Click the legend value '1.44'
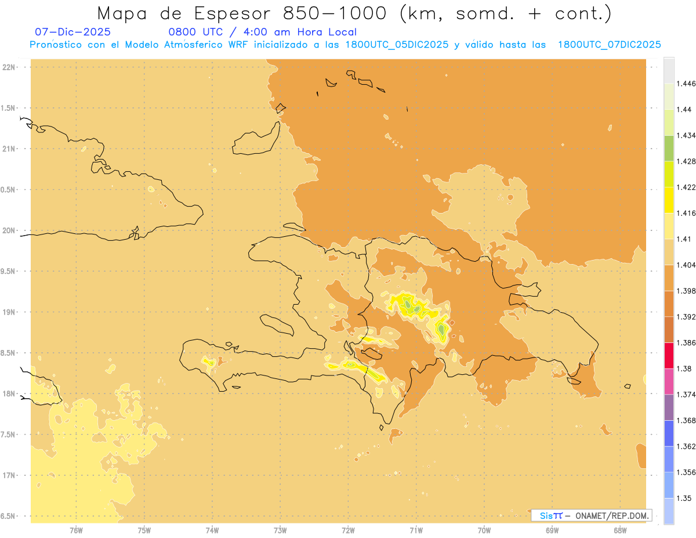 pyautogui.click(x=684, y=110)
